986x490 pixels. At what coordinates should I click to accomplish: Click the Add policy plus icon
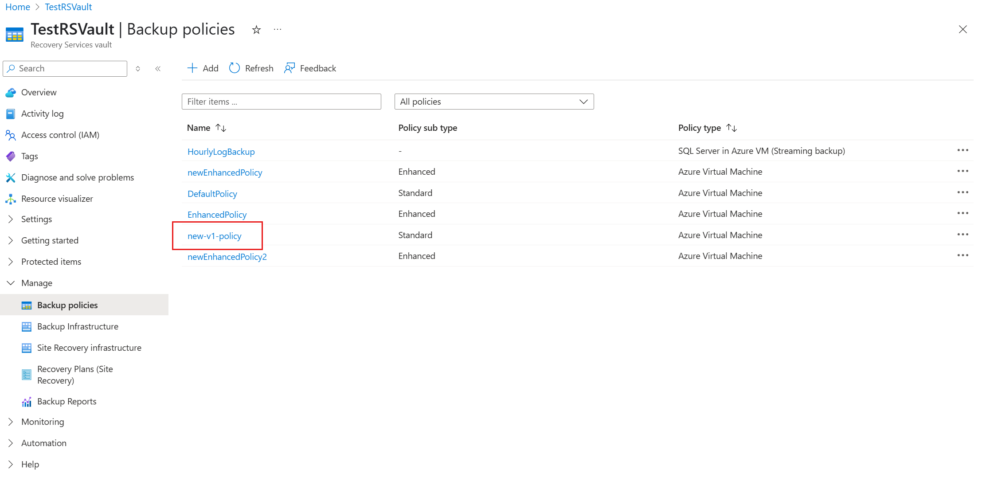(x=192, y=68)
